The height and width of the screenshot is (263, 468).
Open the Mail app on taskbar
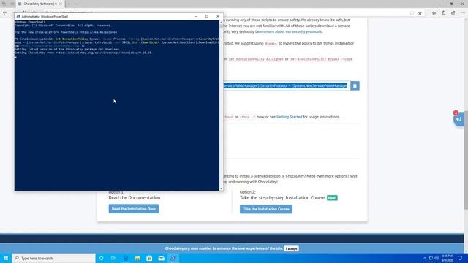point(161,258)
